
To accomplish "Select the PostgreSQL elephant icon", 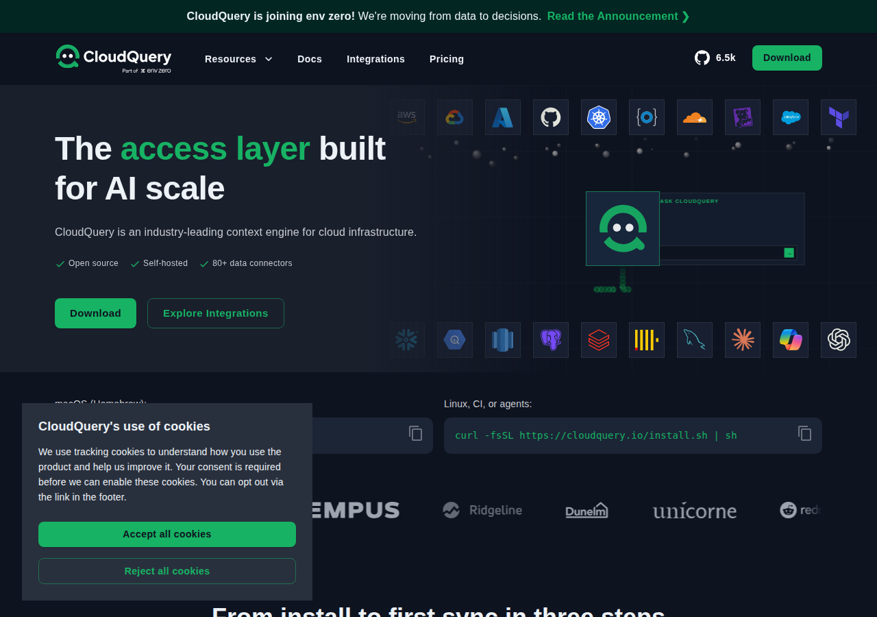I will (551, 340).
